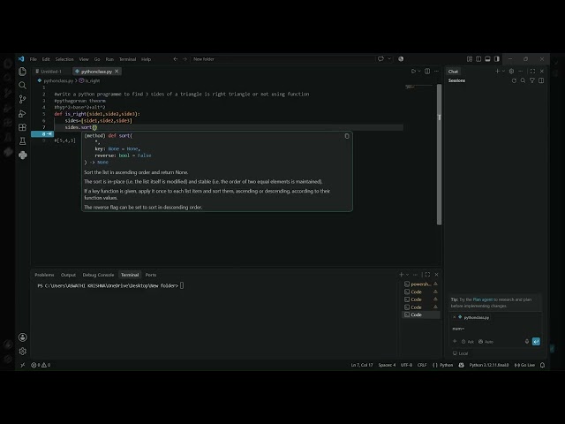565x424 pixels.
Task: Open the Run and Debug view
Action: tap(22, 114)
